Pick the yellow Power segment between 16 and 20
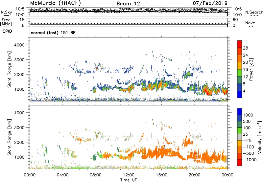The width and height of the screenshot is (263, 182). 240,66
